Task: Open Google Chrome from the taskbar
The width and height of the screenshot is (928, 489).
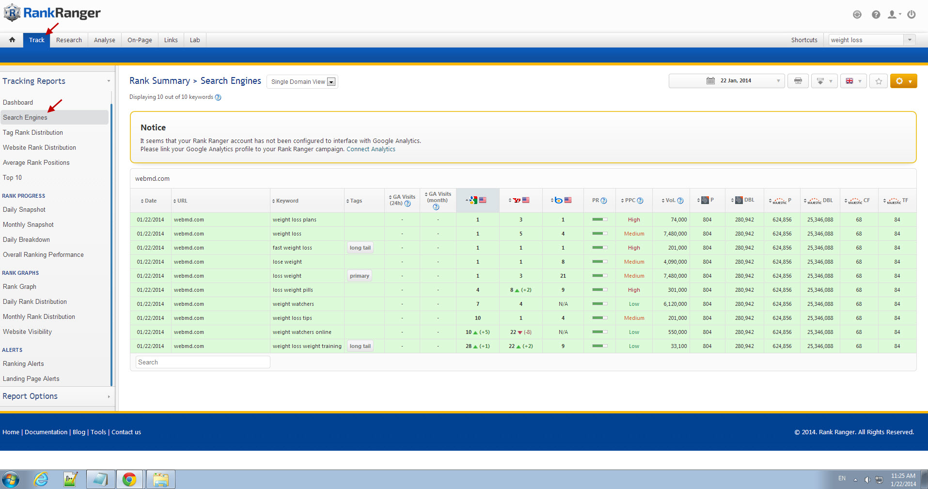Action: click(x=129, y=479)
